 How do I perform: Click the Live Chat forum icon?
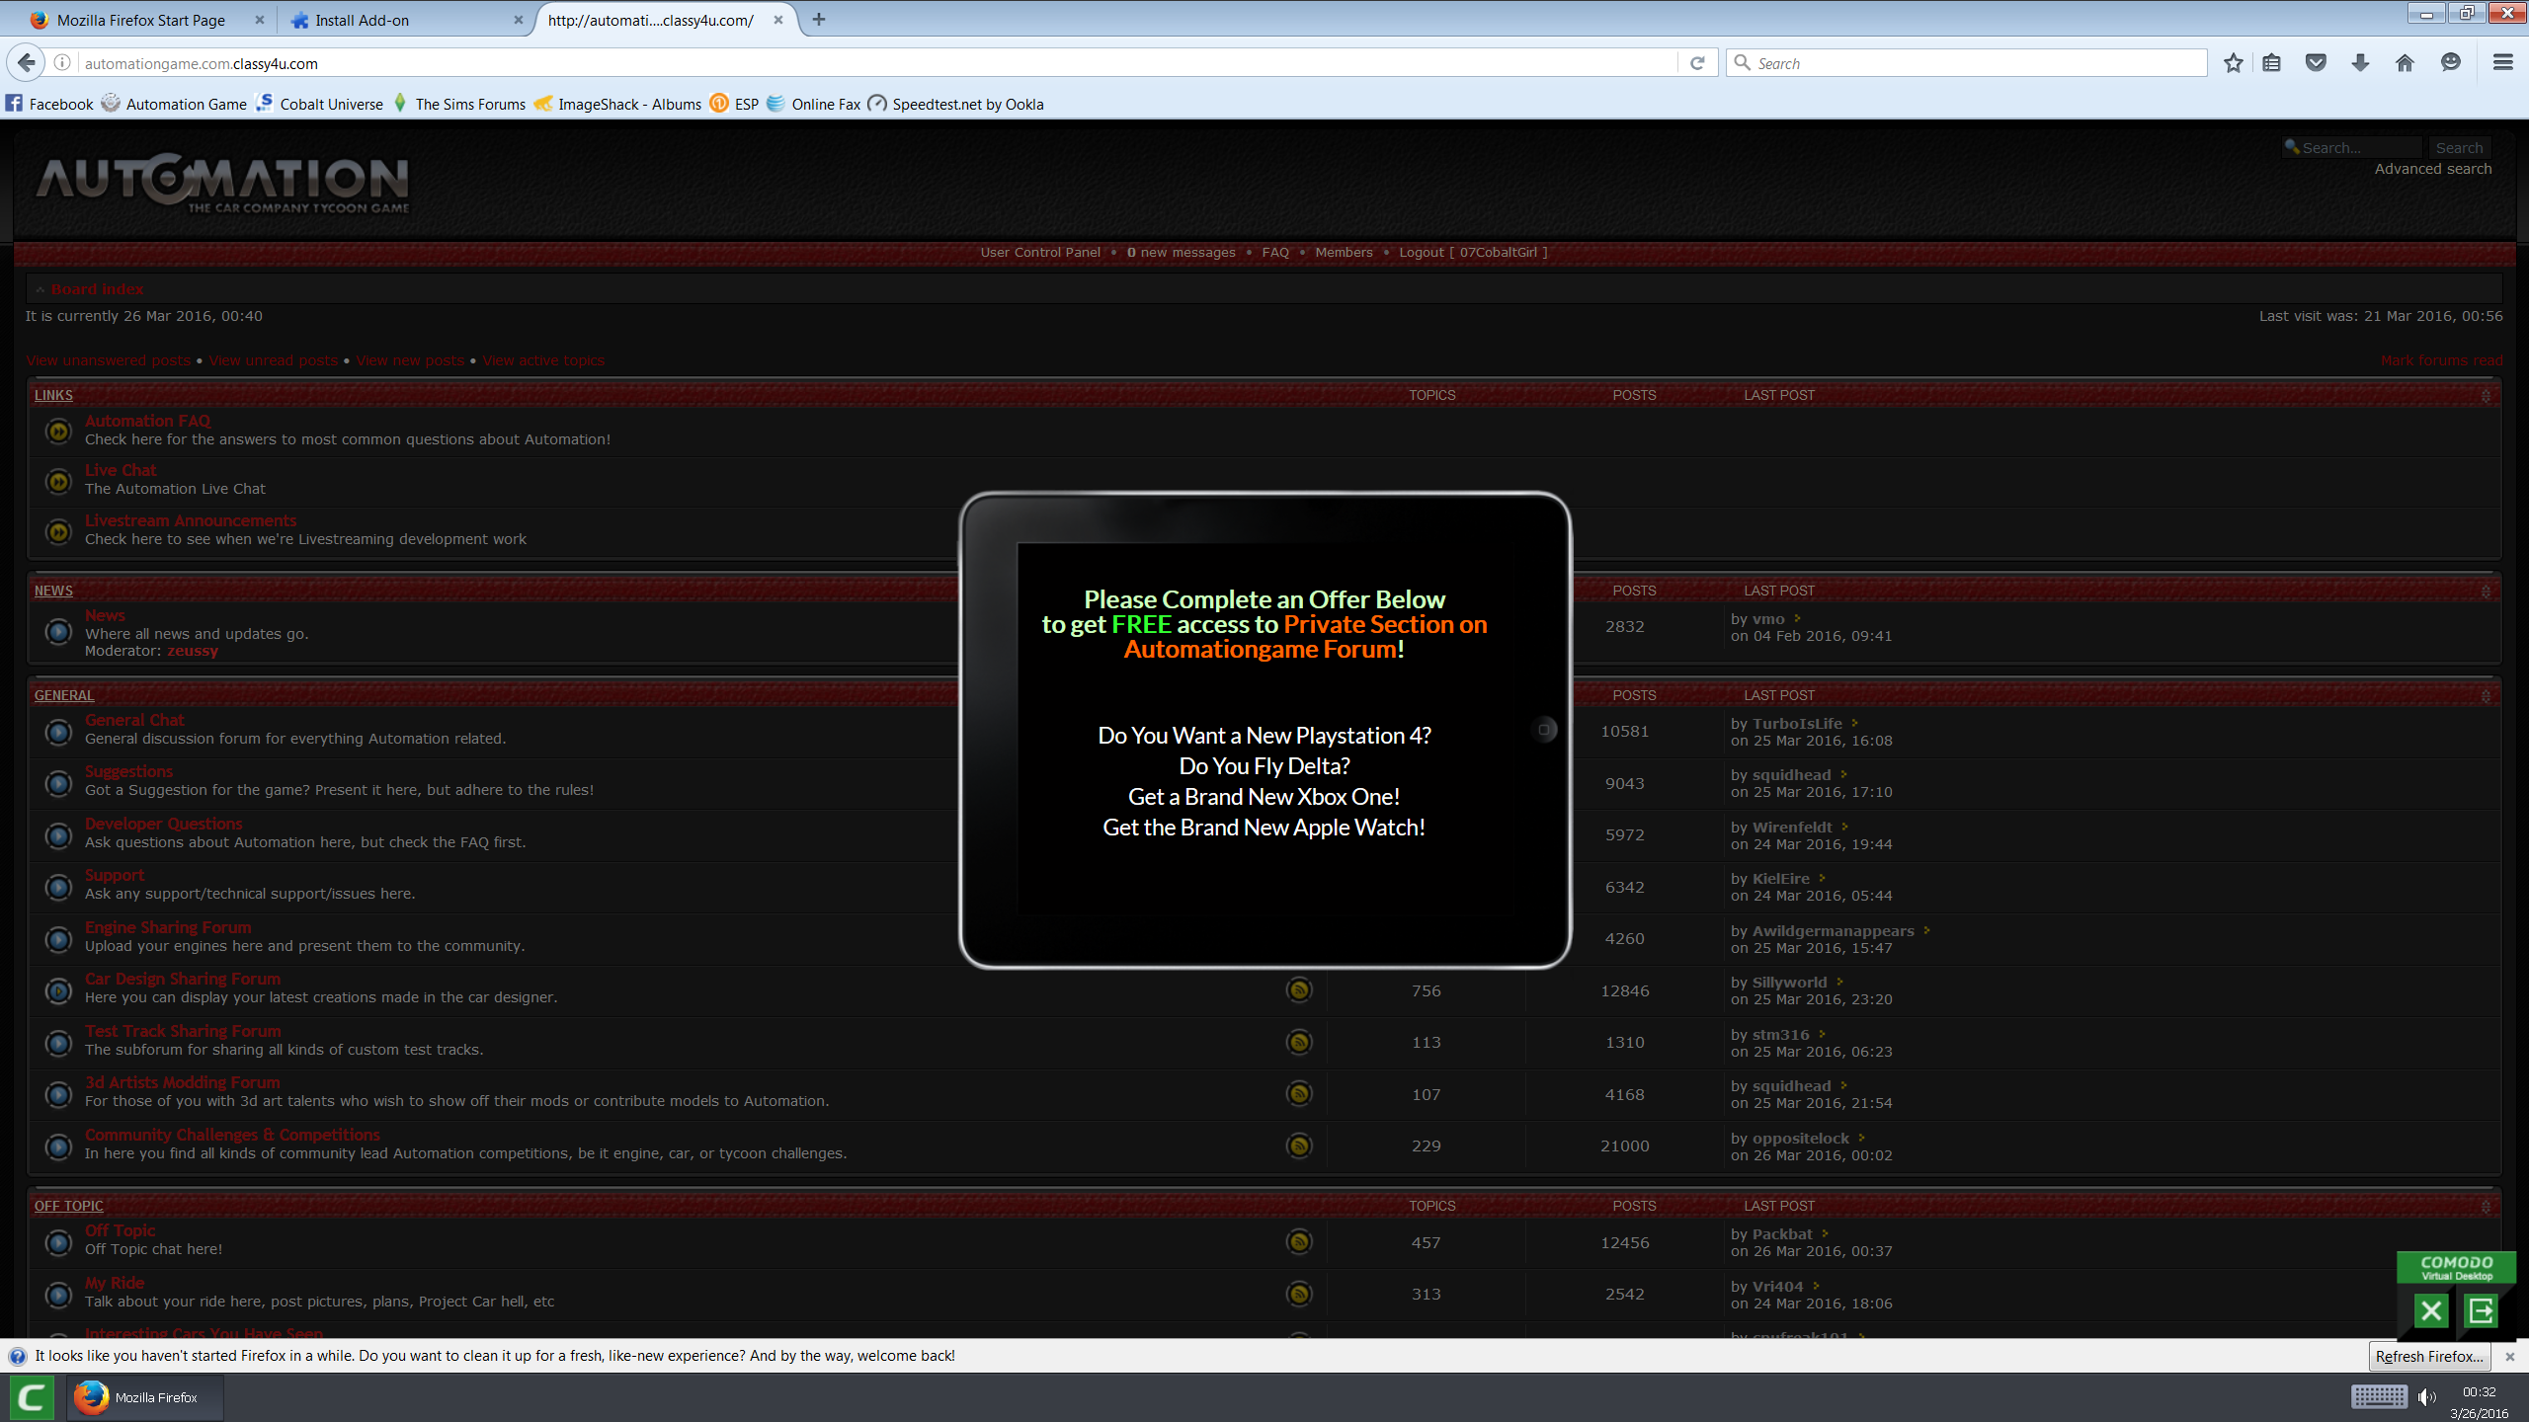[59, 481]
